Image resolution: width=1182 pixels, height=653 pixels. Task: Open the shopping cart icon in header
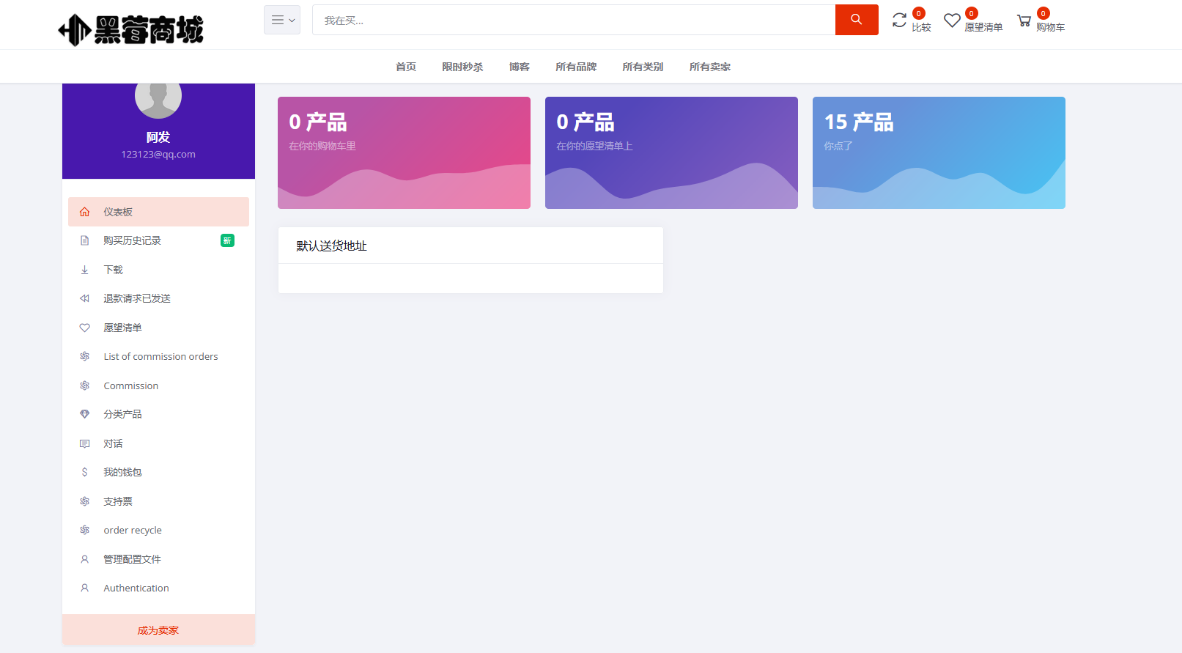click(1024, 21)
